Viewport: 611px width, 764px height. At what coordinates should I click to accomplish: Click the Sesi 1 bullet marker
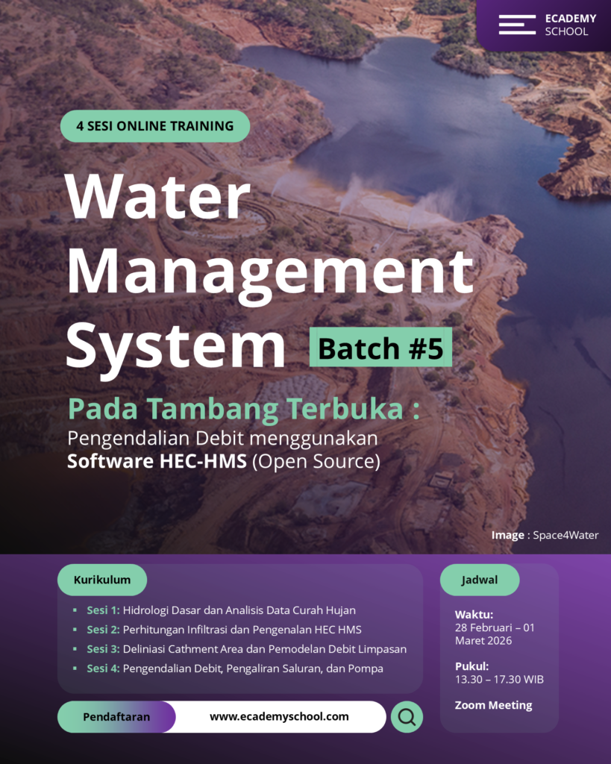point(75,610)
